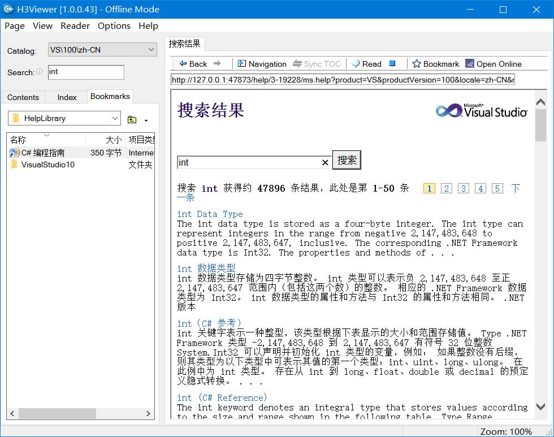Sort bookmarks by 大小 column header

click(x=105, y=140)
